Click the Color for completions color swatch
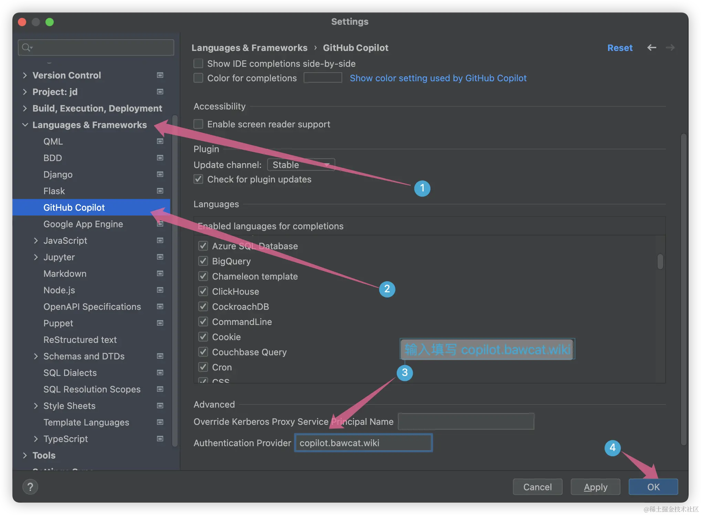 pyautogui.click(x=322, y=78)
